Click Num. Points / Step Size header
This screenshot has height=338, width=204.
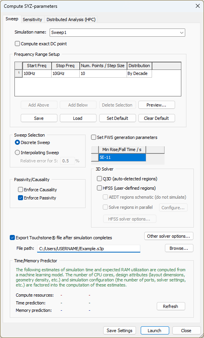point(103,66)
